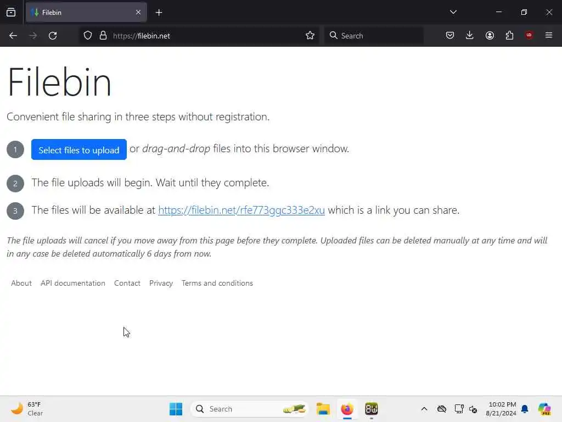Focus the Windows taskbar Search box
Viewport: 562px width, 422px height.
(x=250, y=409)
